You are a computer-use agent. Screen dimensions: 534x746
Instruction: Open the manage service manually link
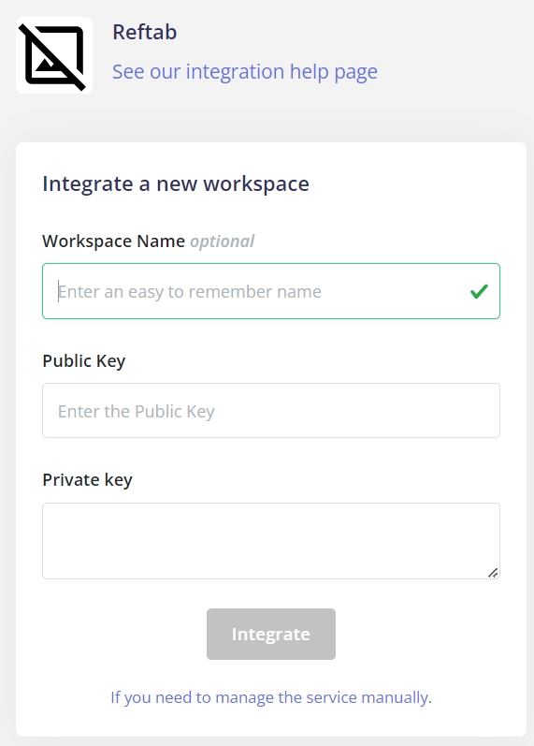click(x=271, y=697)
